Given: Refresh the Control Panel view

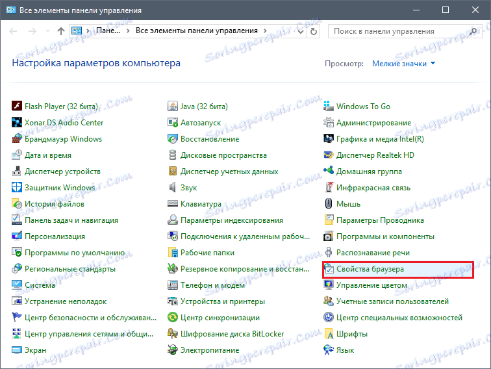Looking at the screenshot, I should point(314,31).
